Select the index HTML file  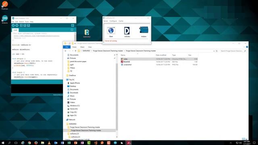coord(159,59)
